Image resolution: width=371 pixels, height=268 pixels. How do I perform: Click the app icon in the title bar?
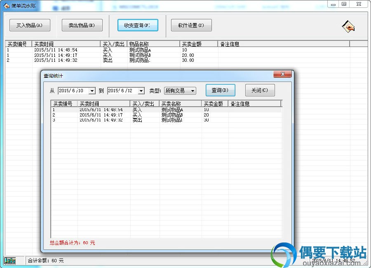pyautogui.click(x=7, y=6)
